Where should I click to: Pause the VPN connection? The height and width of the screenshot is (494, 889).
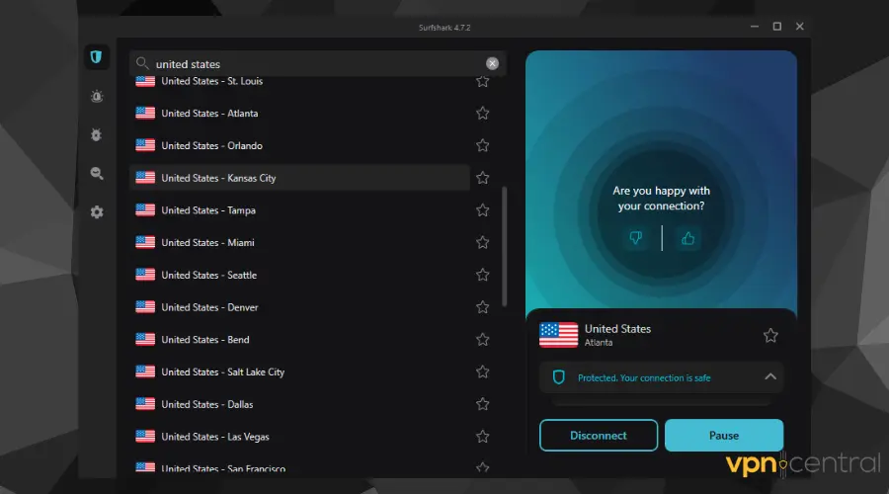(x=724, y=436)
